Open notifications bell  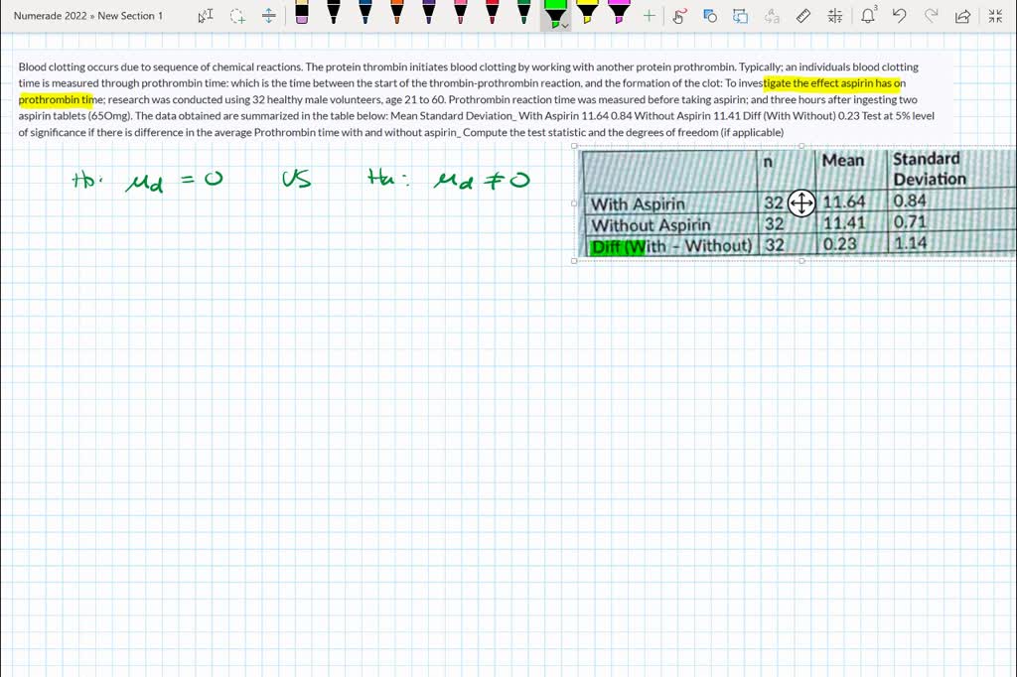tap(868, 16)
